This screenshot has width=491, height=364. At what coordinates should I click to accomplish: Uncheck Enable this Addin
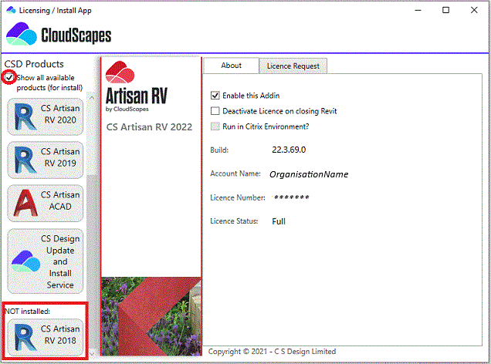tap(215, 96)
